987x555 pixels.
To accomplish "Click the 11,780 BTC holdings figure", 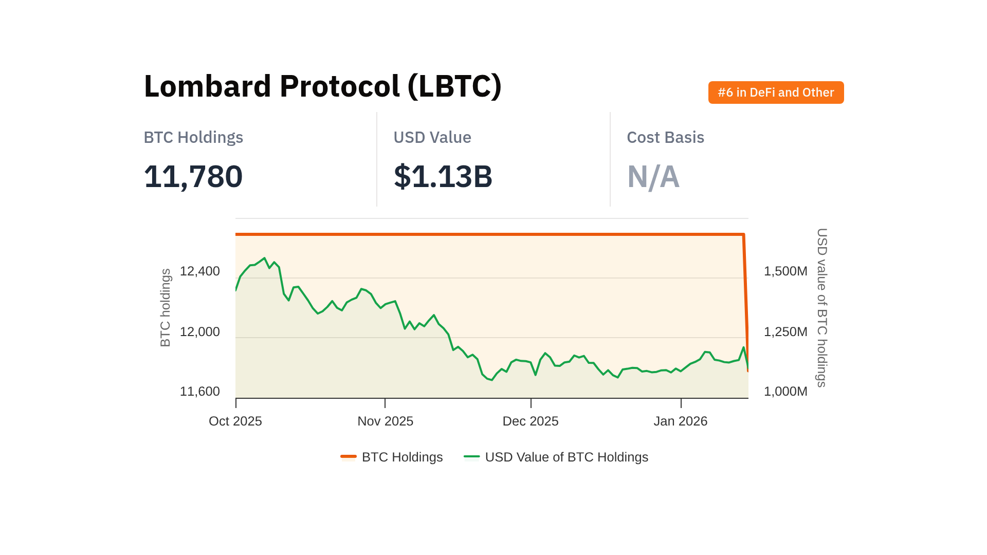I will click(x=193, y=176).
